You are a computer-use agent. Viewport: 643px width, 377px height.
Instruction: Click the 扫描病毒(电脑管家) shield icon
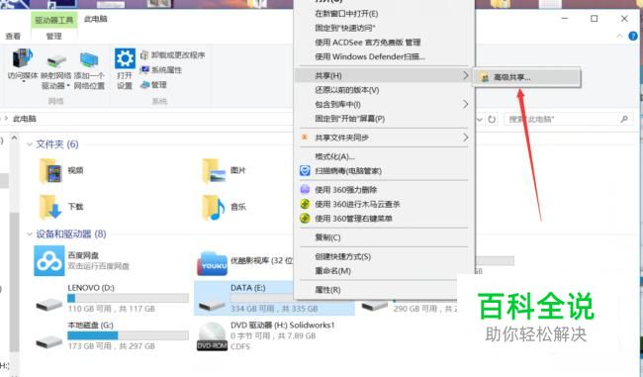[305, 171]
